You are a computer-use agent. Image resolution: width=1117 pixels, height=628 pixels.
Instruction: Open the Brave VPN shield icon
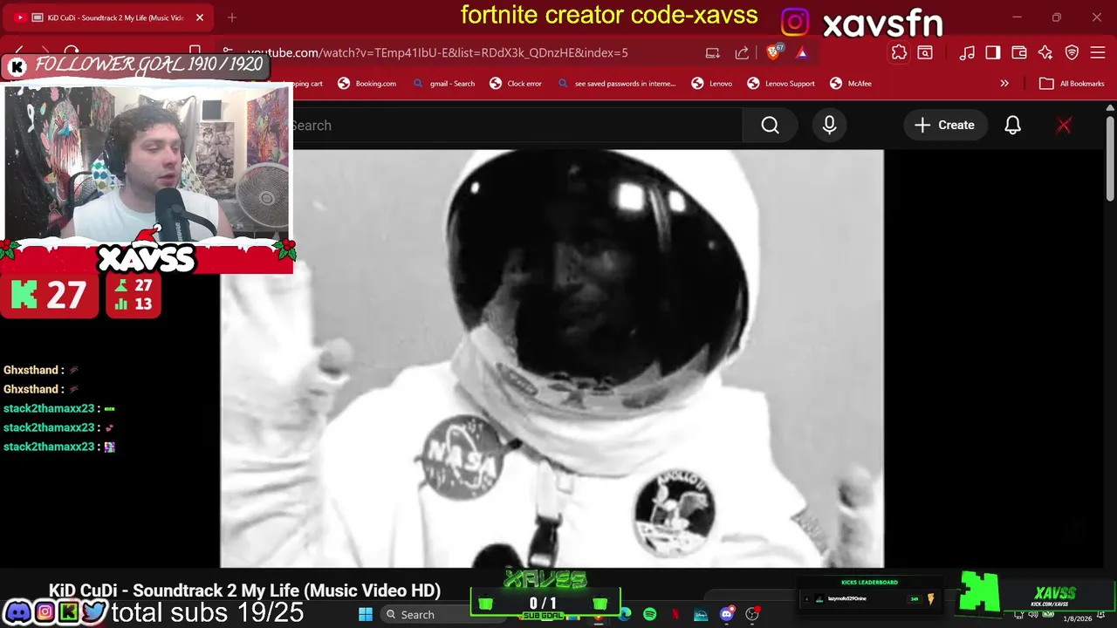point(1072,52)
